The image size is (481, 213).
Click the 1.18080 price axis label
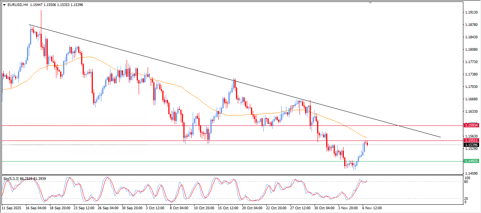[x=471, y=50]
